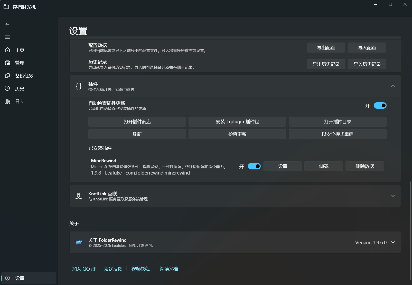
Task: Click the 管理 folder icon
Action: click(x=7, y=63)
